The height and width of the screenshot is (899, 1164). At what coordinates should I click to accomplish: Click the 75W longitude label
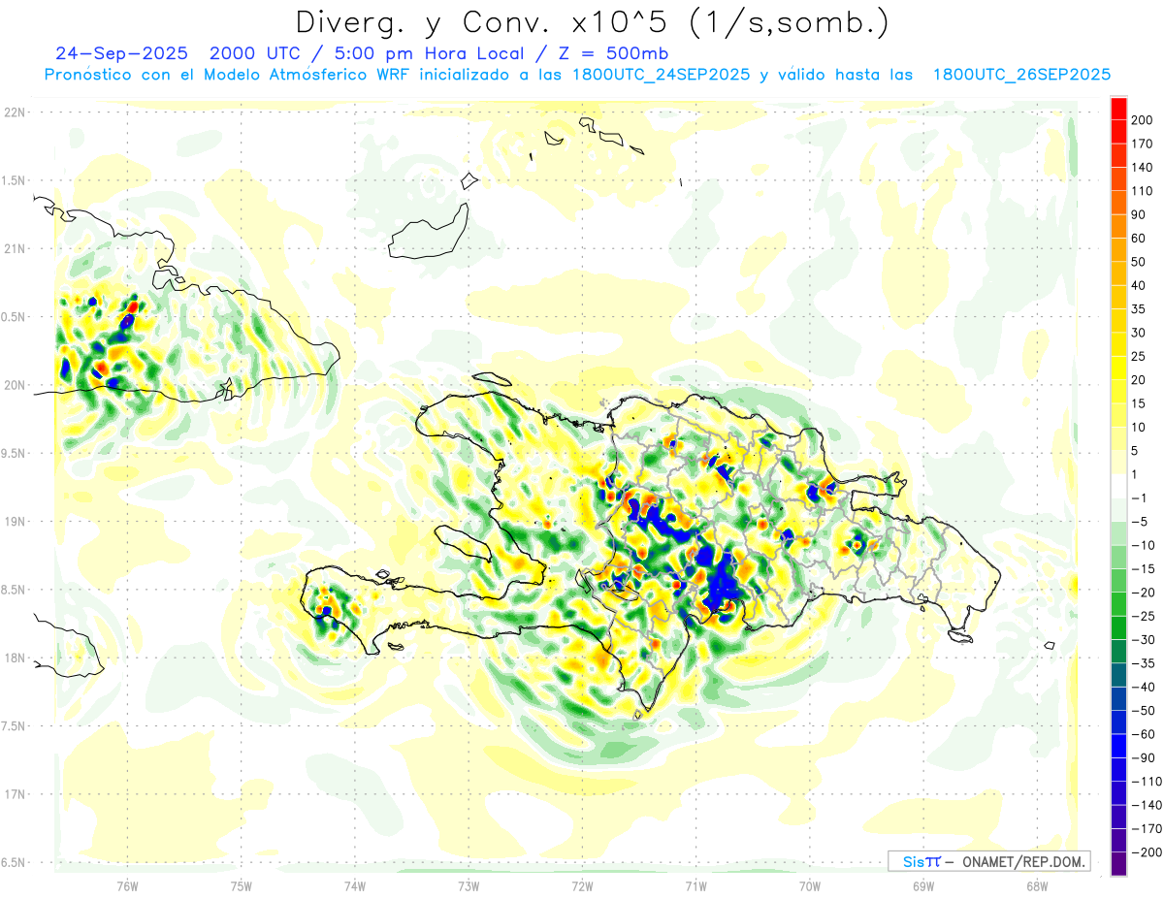click(242, 885)
